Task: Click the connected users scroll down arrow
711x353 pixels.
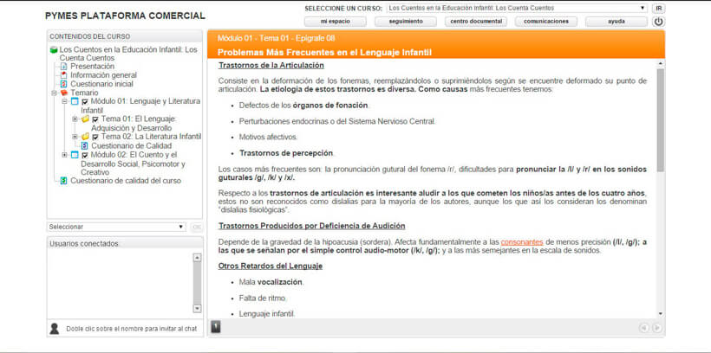Action: coord(197,308)
